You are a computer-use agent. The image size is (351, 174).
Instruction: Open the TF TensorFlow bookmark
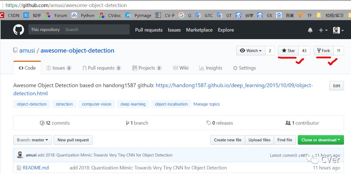pos(305,16)
